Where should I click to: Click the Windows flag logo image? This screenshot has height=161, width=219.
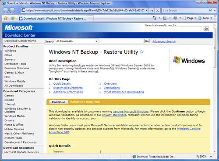click(x=177, y=60)
